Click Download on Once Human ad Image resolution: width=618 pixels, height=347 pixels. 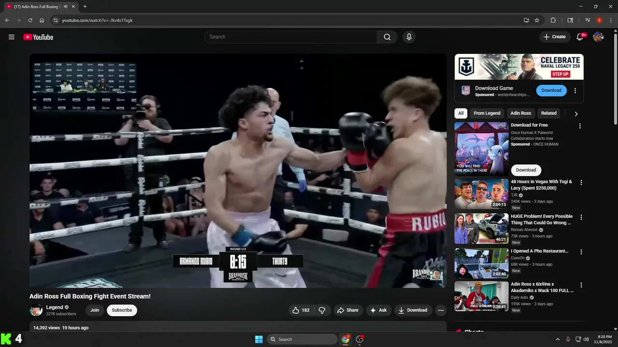click(526, 170)
